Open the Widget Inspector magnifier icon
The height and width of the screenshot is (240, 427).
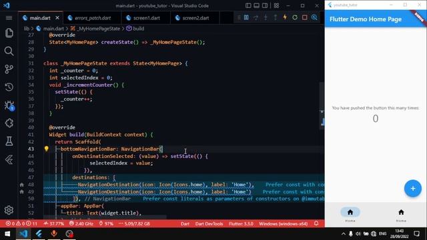click(x=314, y=18)
